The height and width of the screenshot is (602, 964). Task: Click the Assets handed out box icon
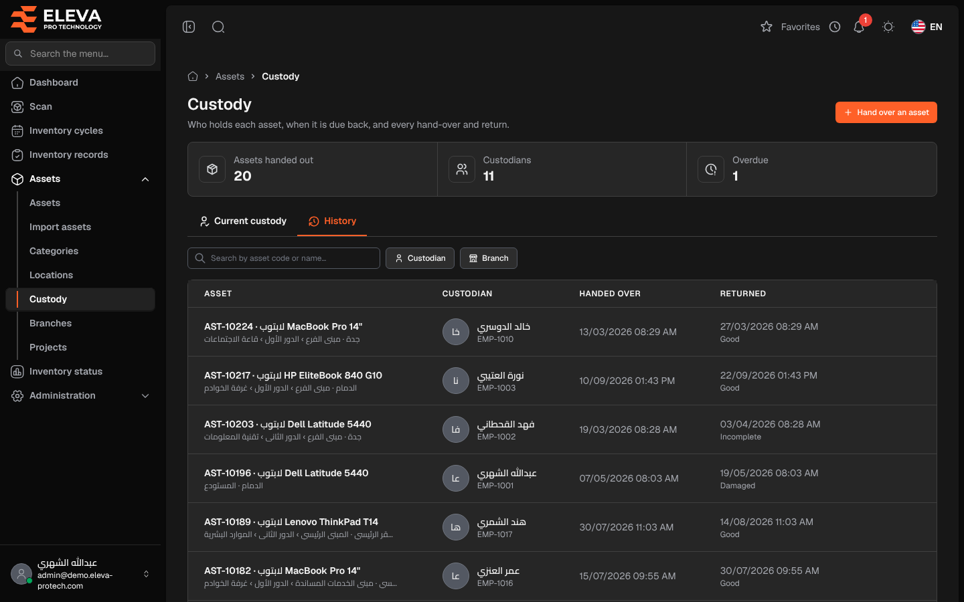click(x=212, y=169)
